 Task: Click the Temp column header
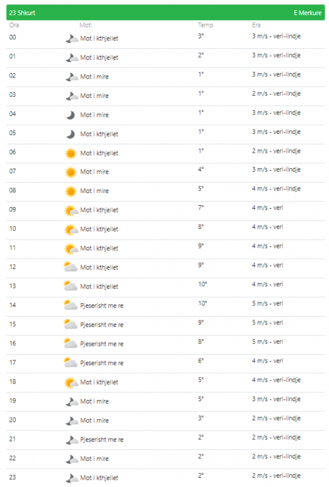[x=206, y=25]
